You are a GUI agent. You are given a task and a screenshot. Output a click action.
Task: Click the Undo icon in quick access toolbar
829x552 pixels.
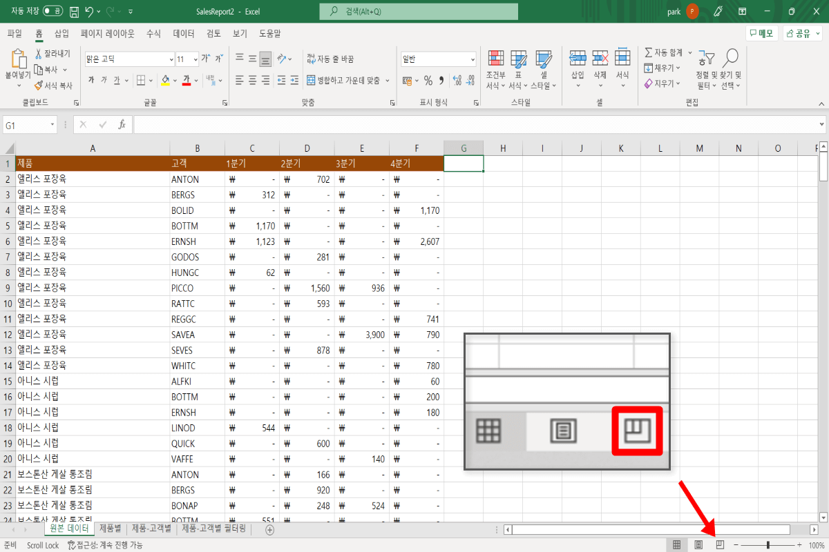[89, 12]
